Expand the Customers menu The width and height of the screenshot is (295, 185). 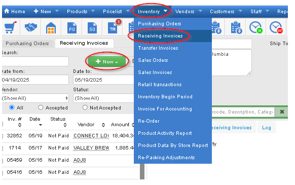(x=226, y=12)
